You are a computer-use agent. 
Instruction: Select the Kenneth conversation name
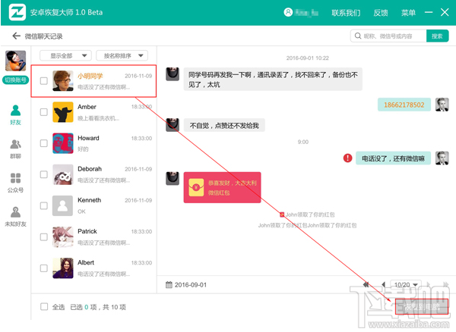pos(89,200)
